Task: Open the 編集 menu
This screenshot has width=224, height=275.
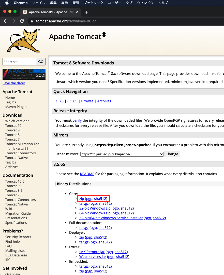Action: pyautogui.click(x=53, y=3)
